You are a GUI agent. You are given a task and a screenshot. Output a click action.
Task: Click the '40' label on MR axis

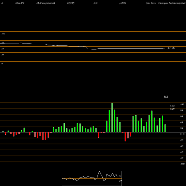(182, 122)
